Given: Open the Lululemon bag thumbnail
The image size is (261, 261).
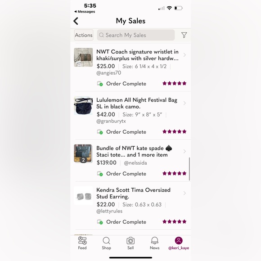Looking at the screenshot, I should 83,106.
